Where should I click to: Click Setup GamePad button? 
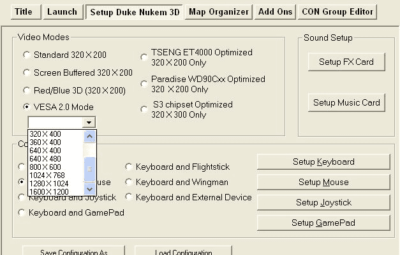[323, 223]
